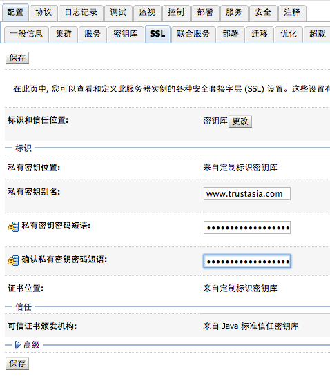Screen dimensions: 330x383
Task: Click the warning icon beside 确认私有密钥密码短语
Action: click(13, 260)
